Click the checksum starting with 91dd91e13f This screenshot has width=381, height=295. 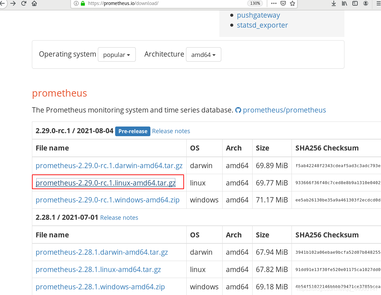[x=338, y=269]
